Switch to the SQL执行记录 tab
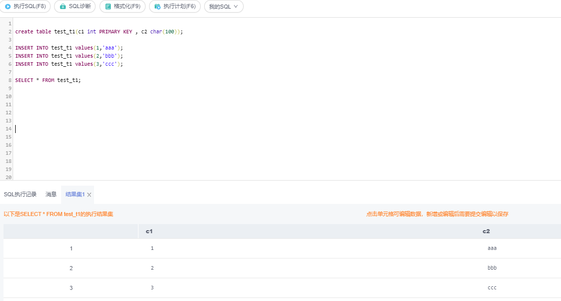This screenshot has height=301, width=561. coord(20,194)
